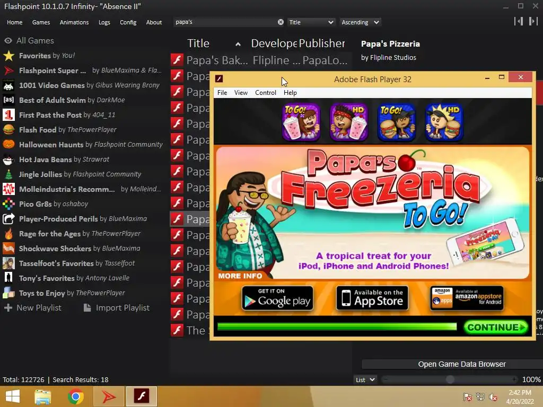
Task: Open the First Past the Post icon
Action: [8, 115]
